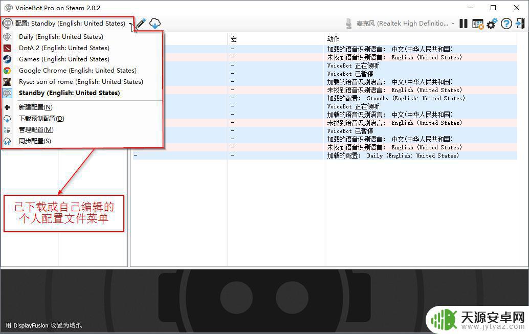Viewport: 529px width, 334px height.
Task: Click the DotA 2 red icon
Action: pyautogui.click(x=7, y=48)
